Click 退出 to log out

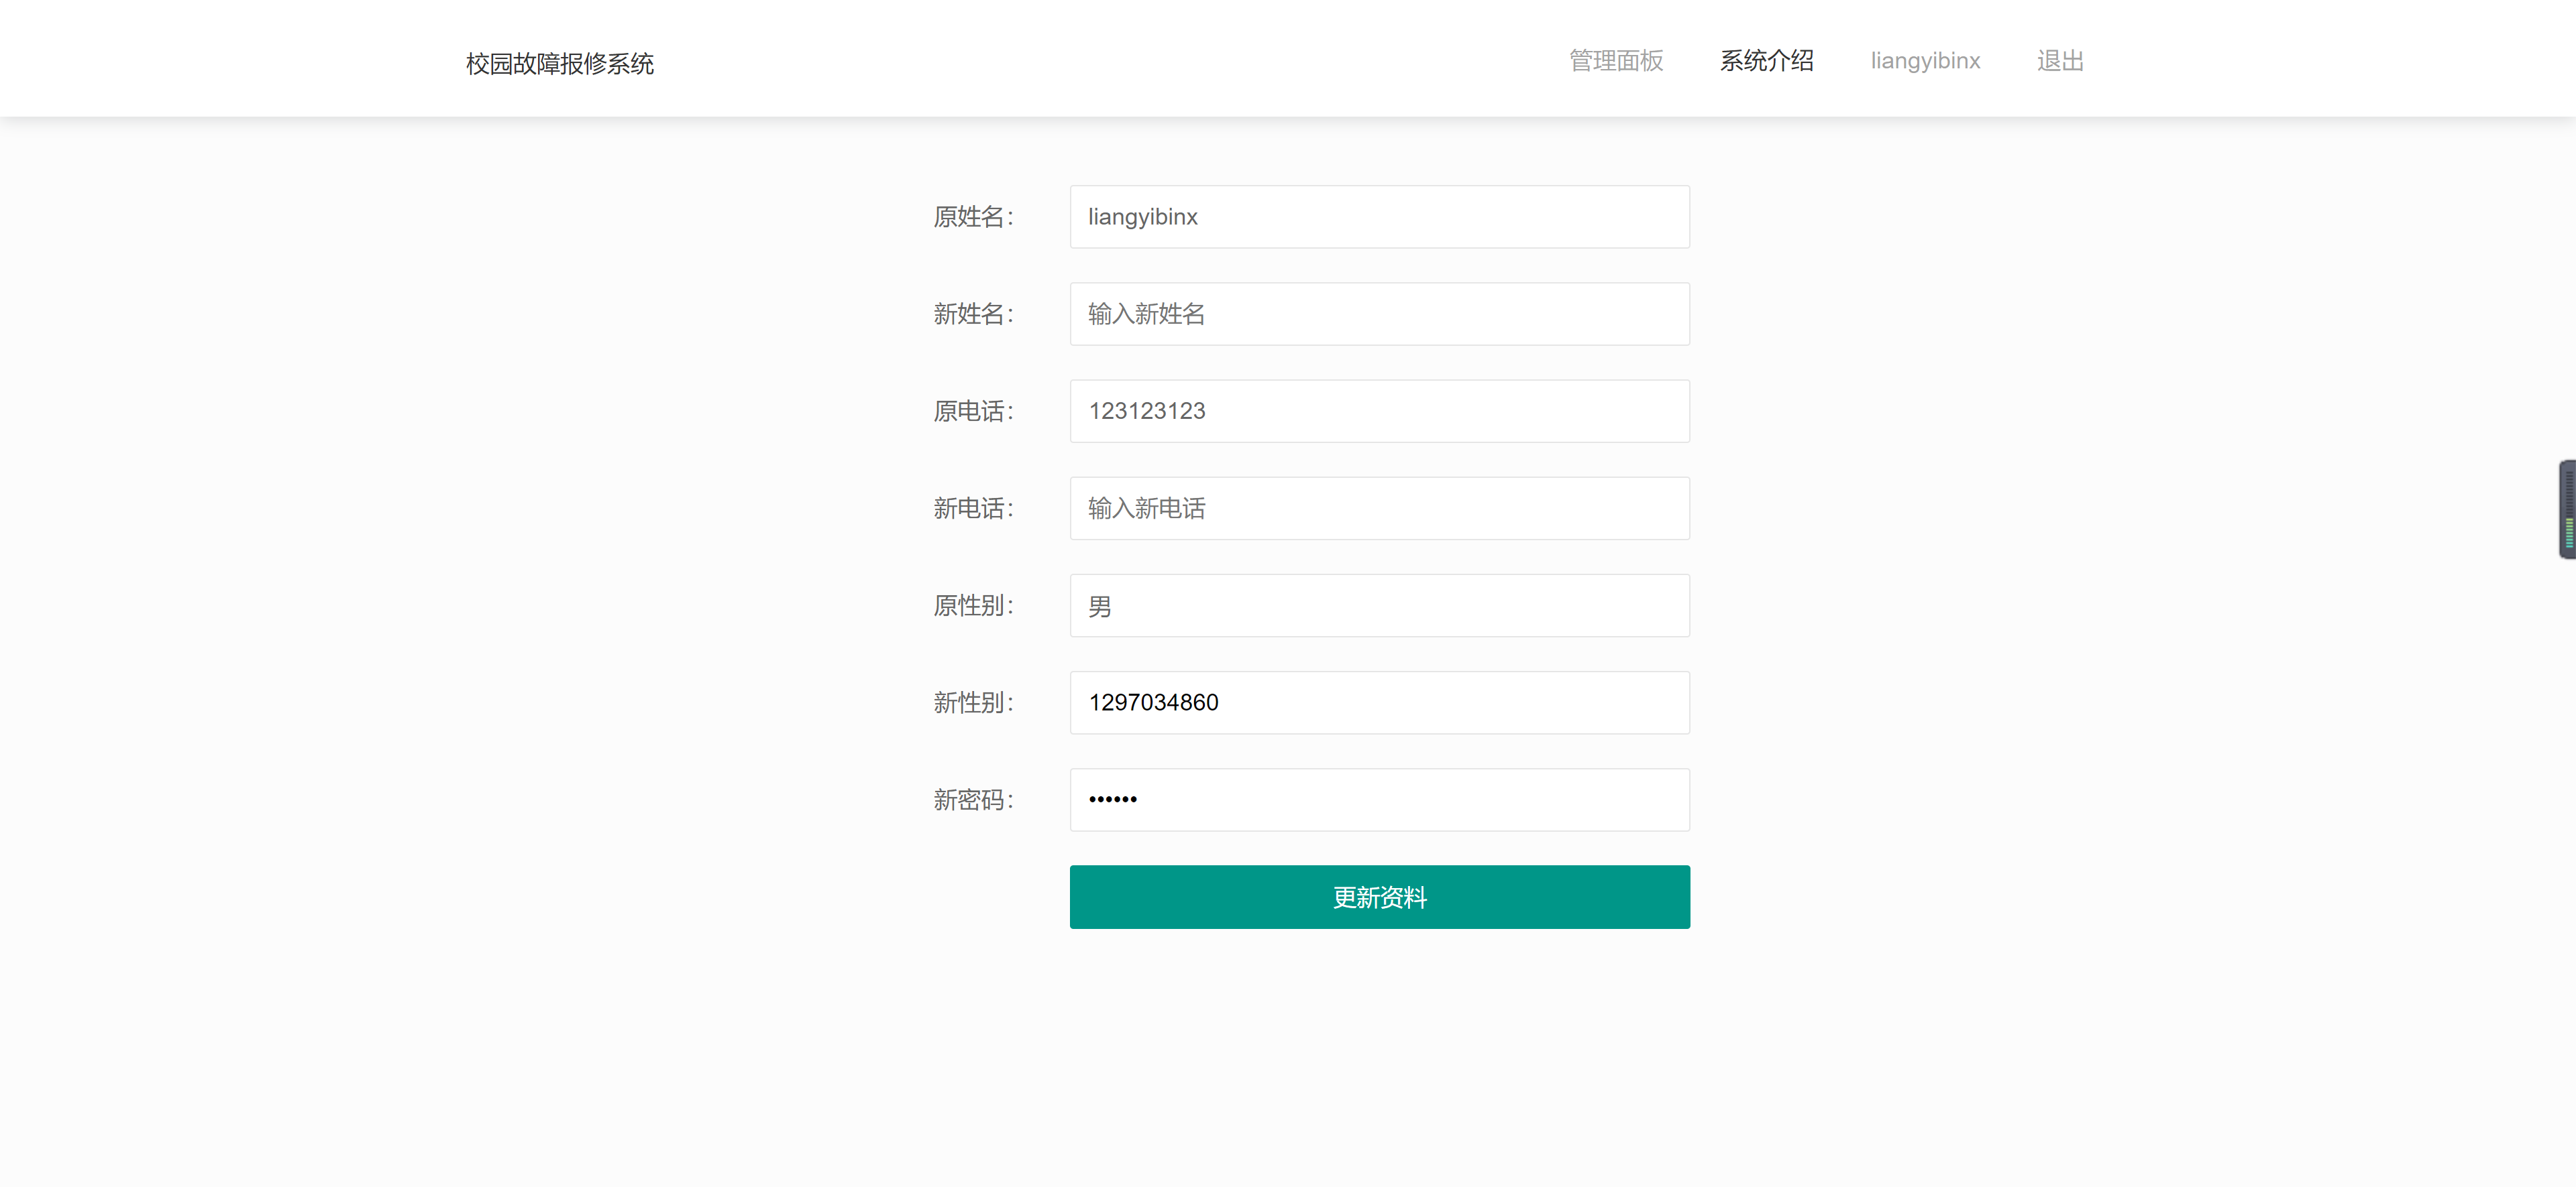pyautogui.click(x=2060, y=61)
